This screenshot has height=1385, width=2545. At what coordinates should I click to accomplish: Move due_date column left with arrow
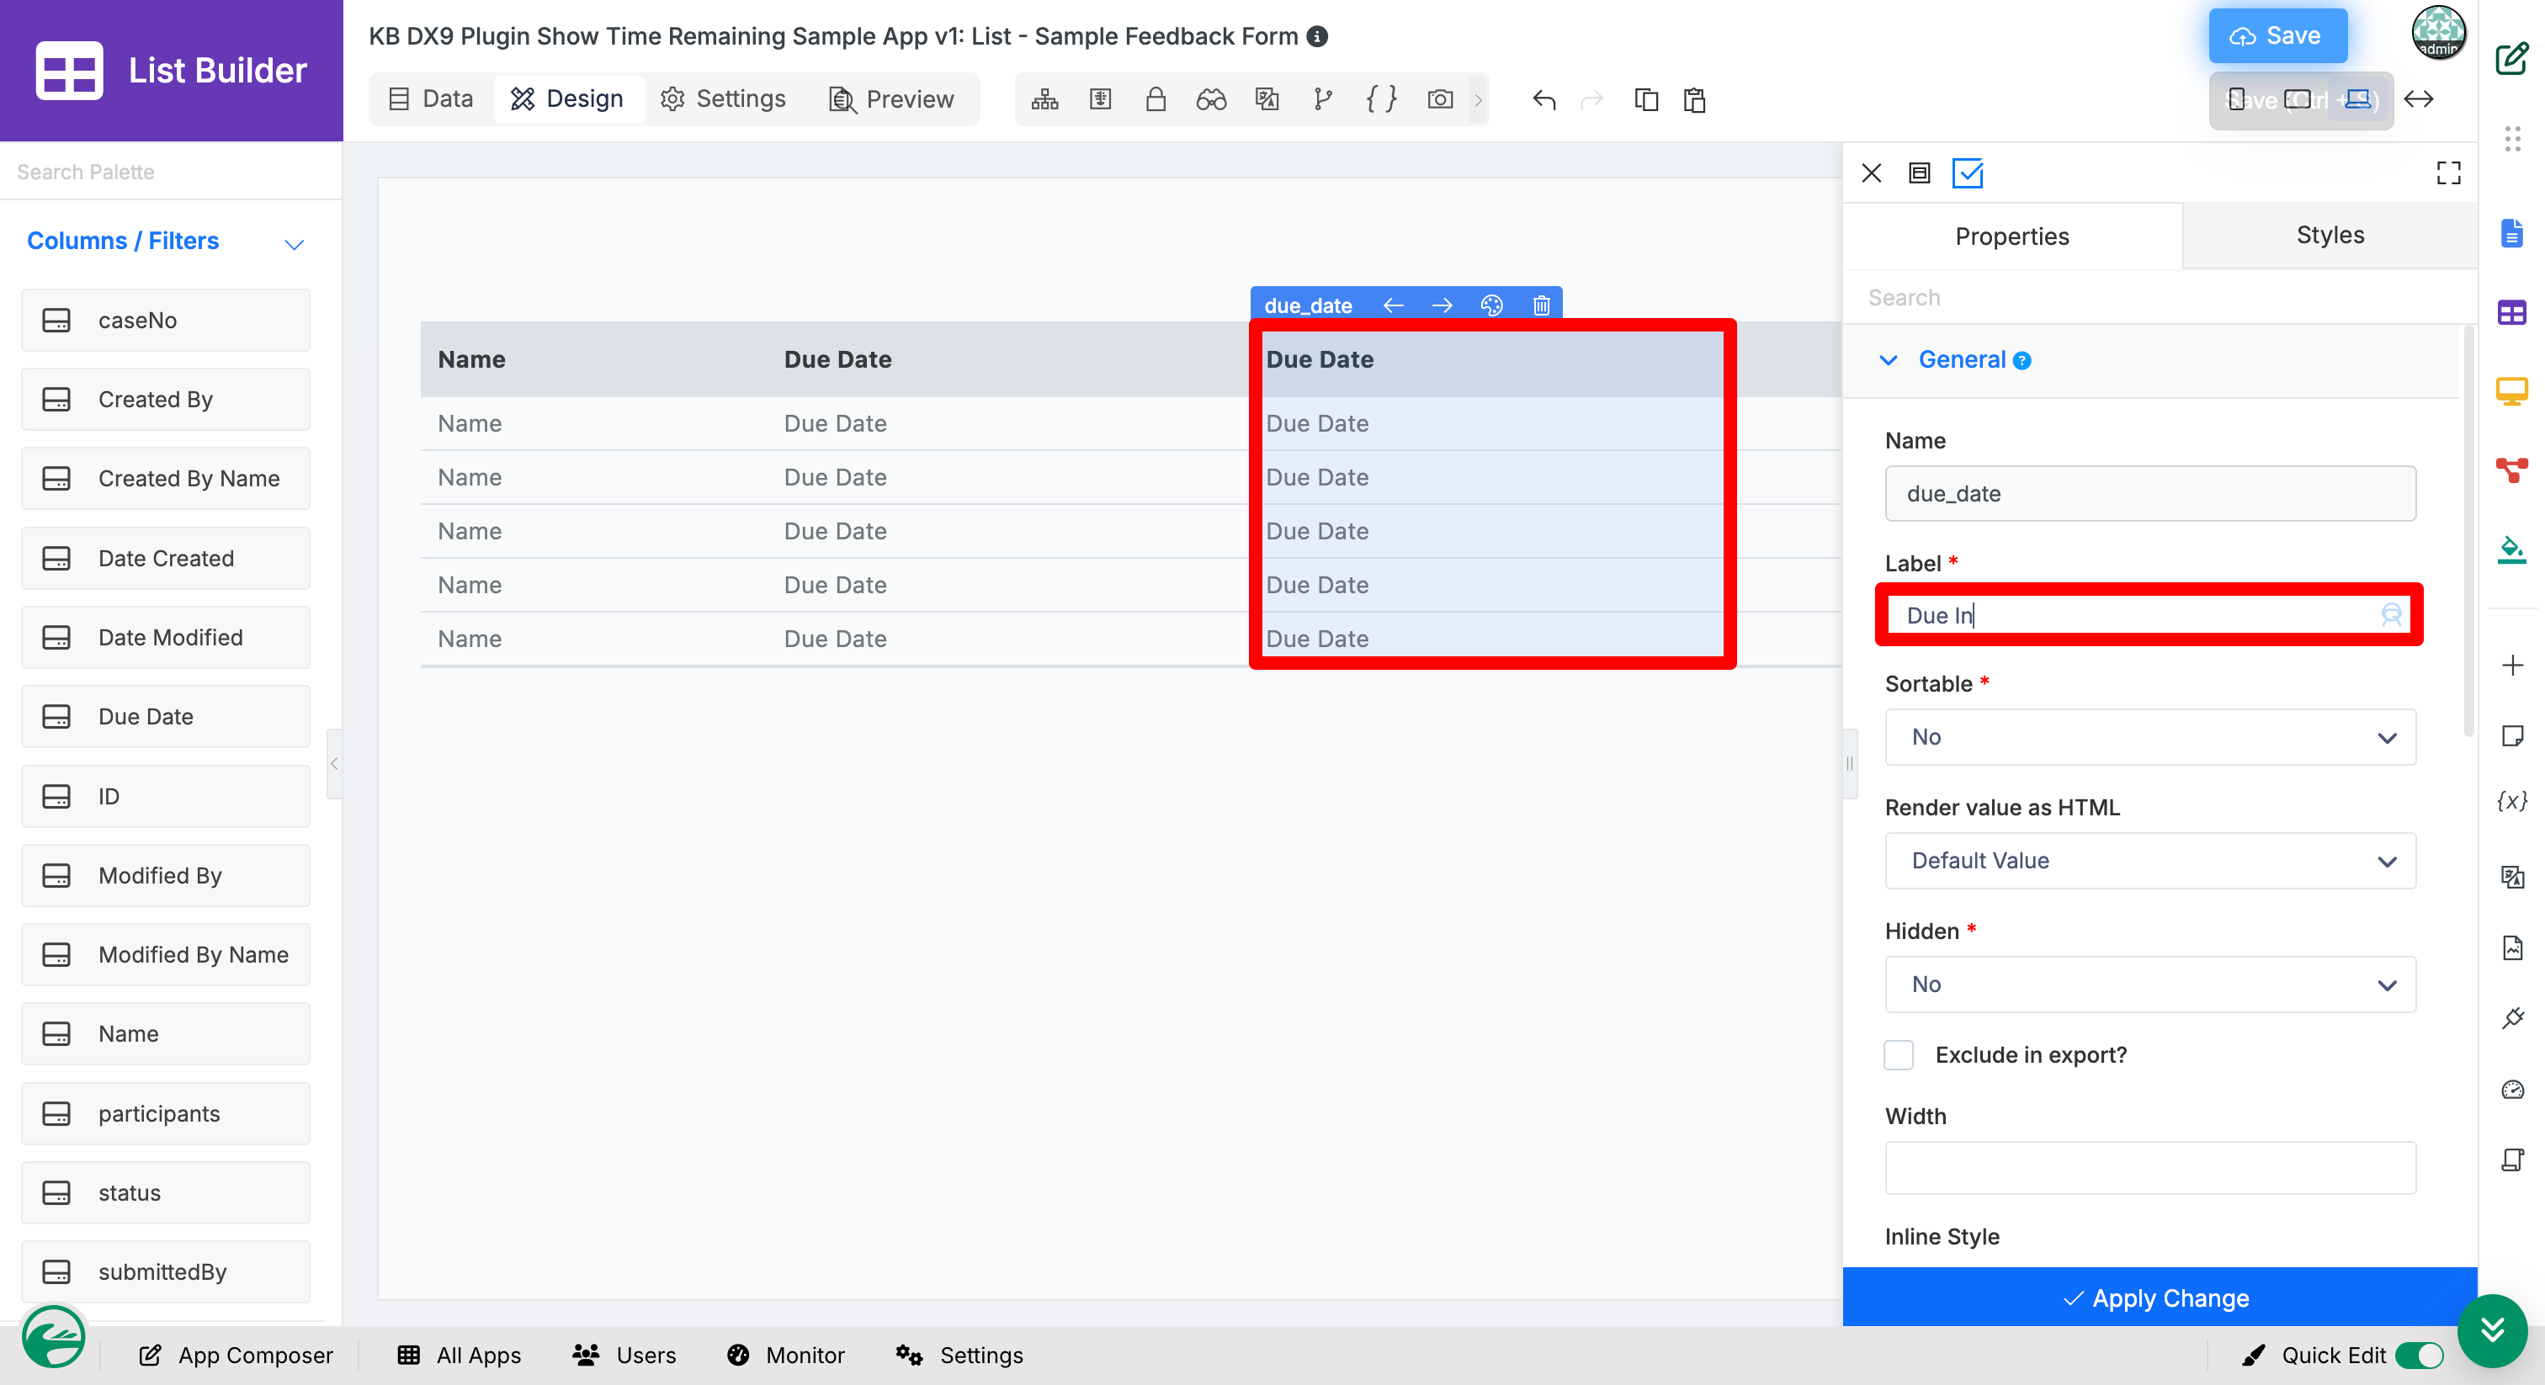1393,305
